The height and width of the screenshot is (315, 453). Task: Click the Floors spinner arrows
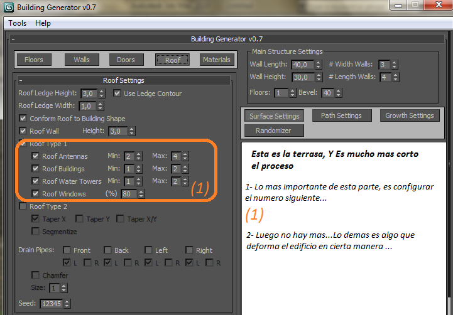tap(292, 93)
